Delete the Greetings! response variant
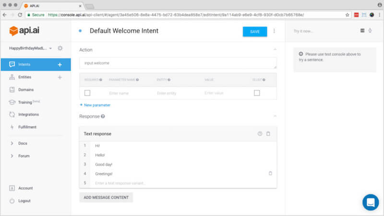This screenshot has width=384, height=216. (x=270, y=173)
